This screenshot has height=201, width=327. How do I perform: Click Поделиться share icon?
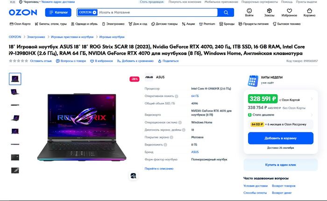click(160, 61)
